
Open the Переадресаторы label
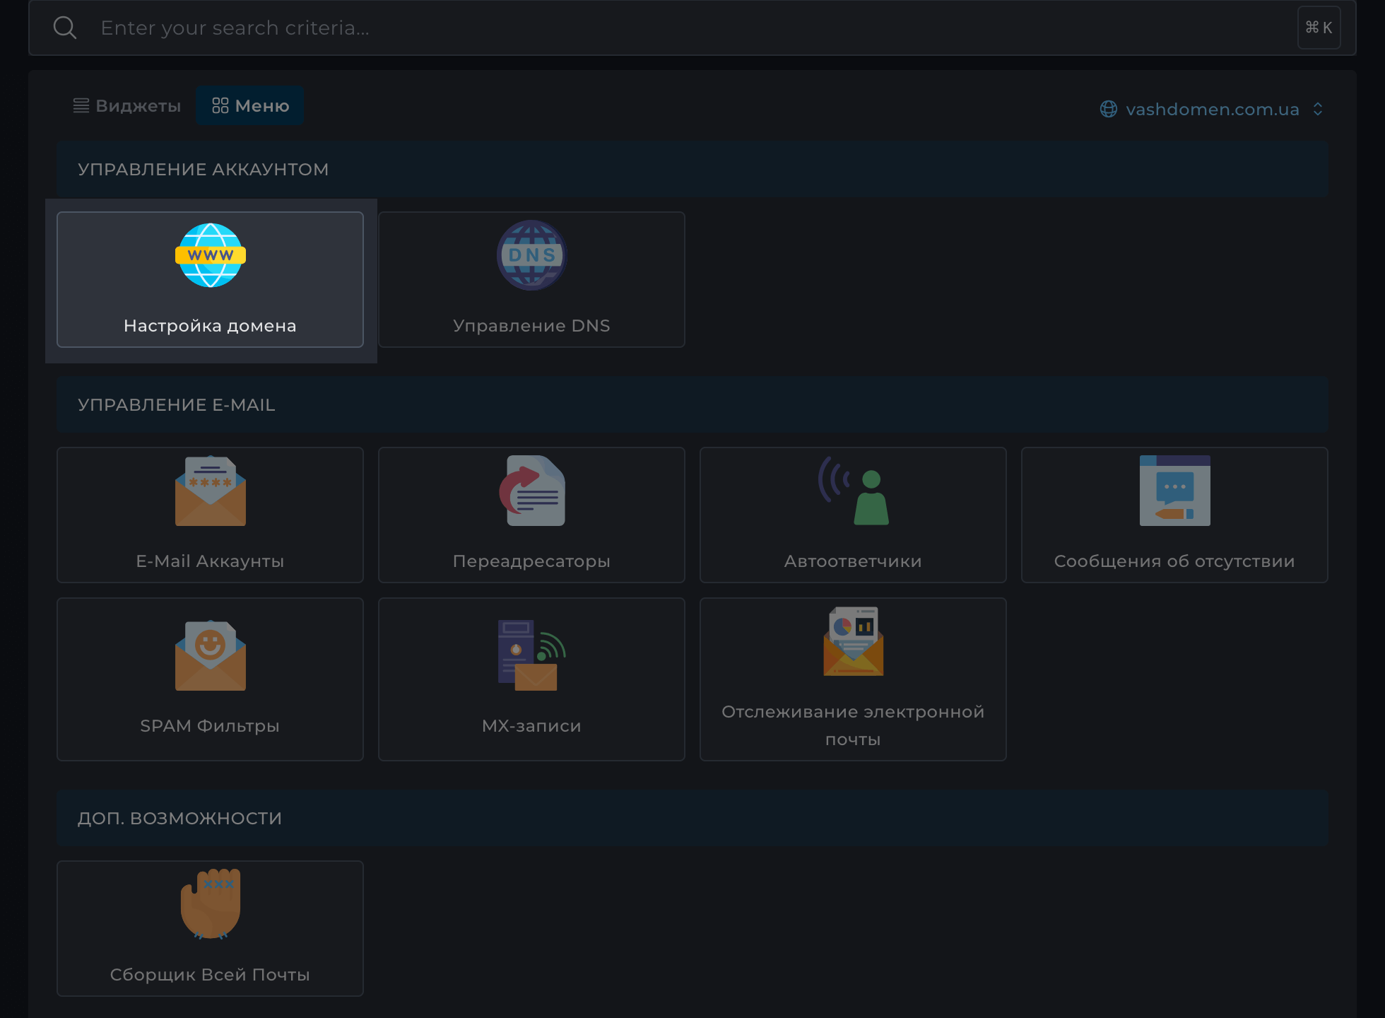tap(531, 561)
